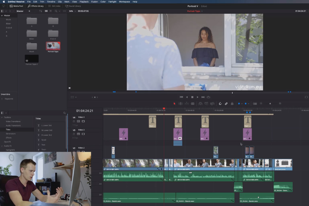Open the Bilder bin folder
Screen dimensions: 309x206
(32, 33)
